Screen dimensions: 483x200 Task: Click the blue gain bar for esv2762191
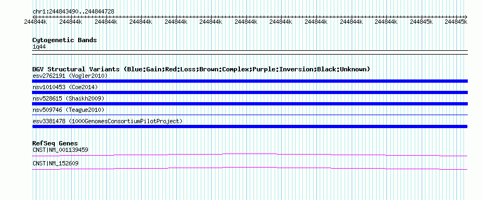click(250, 81)
